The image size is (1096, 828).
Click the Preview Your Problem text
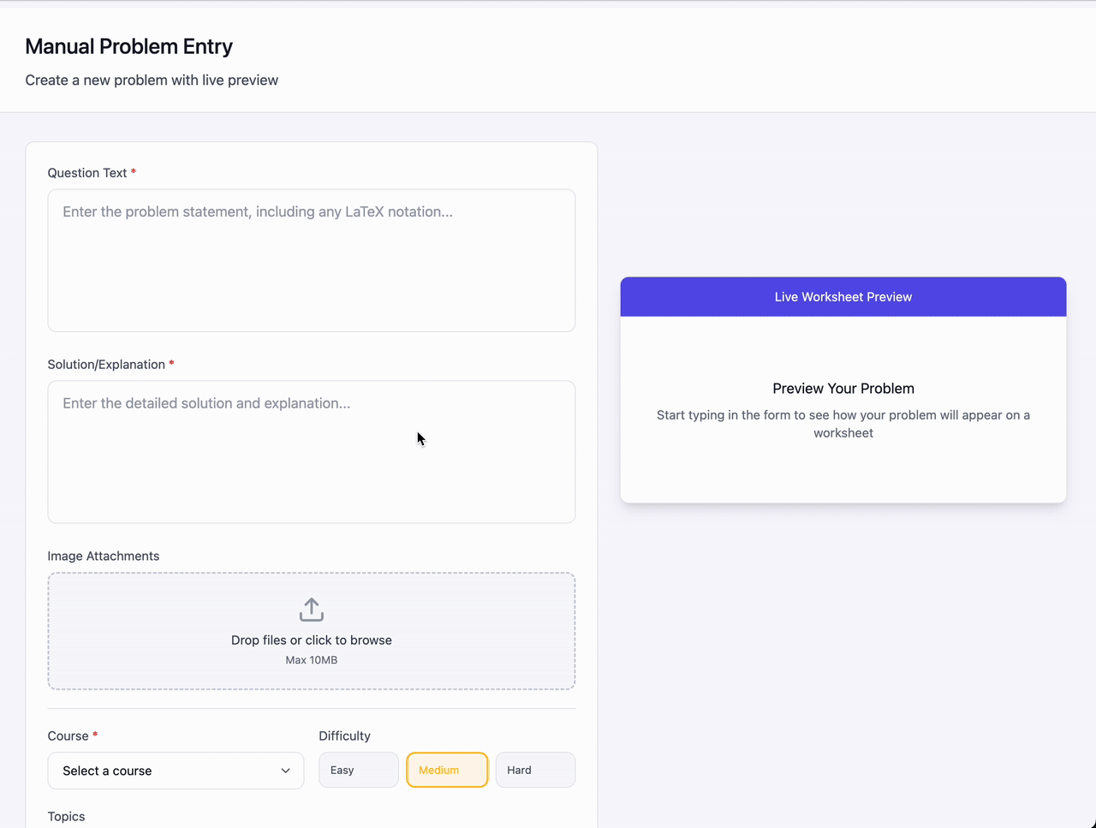[x=843, y=388]
